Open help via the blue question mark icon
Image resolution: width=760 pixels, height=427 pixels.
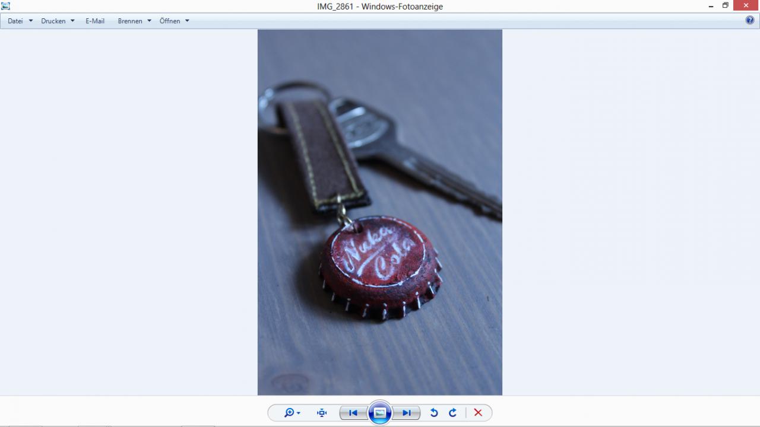750,20
